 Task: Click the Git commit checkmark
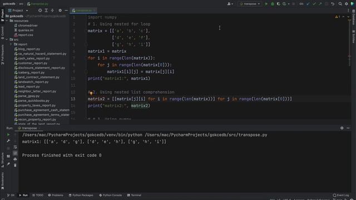314,4
